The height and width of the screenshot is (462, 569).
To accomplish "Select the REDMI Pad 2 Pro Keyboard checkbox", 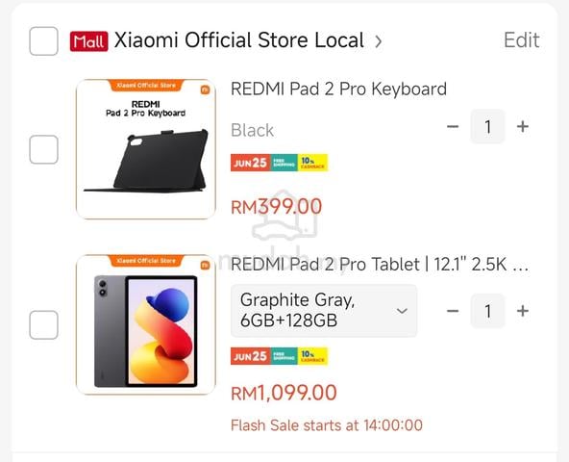I will pos(43,149).
